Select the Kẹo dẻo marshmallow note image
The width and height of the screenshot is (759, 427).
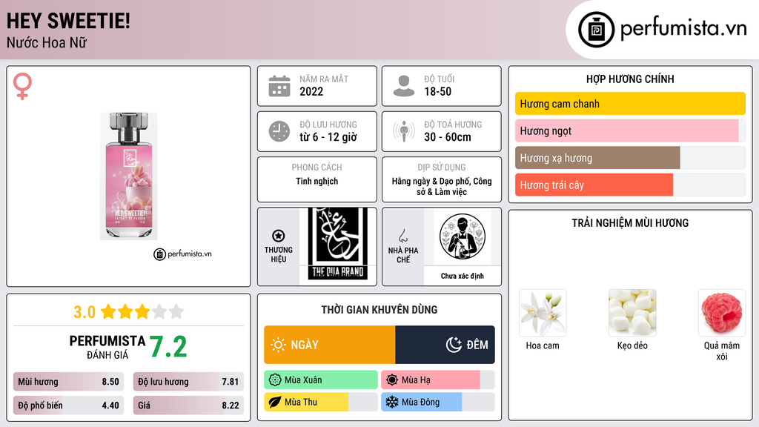(x=632, y=314)
